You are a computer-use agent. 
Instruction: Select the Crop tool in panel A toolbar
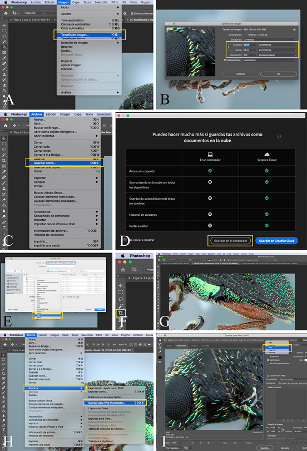click(x=4, y=47)
